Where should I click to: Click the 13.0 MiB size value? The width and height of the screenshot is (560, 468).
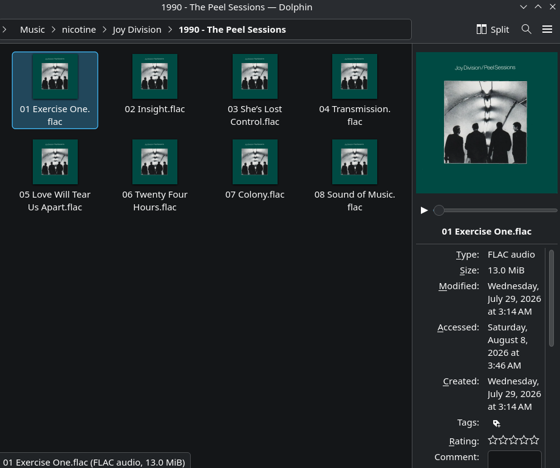[506, 270]
